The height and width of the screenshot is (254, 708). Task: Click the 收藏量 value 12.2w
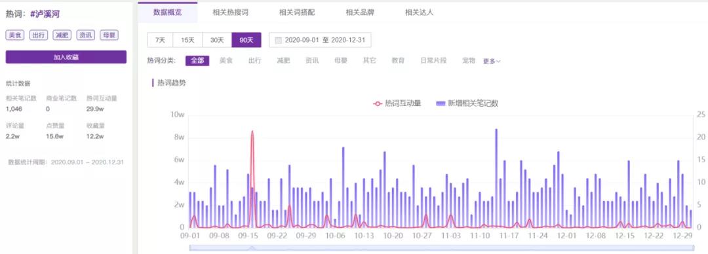(x=95, y=136)
